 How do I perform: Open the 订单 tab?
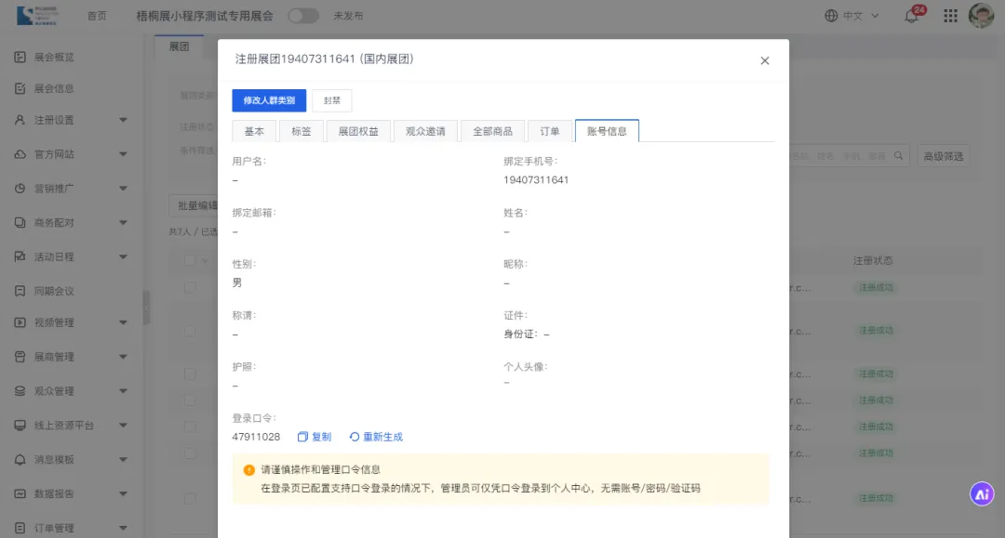point(550,131)
